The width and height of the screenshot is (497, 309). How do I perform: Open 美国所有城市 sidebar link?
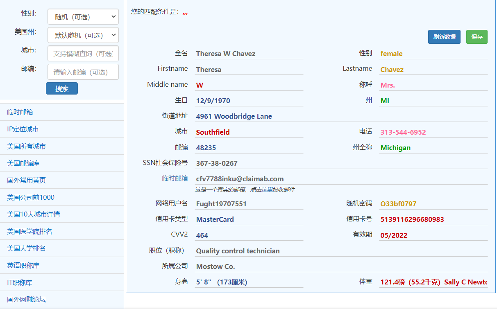click(x=26, y=146)
